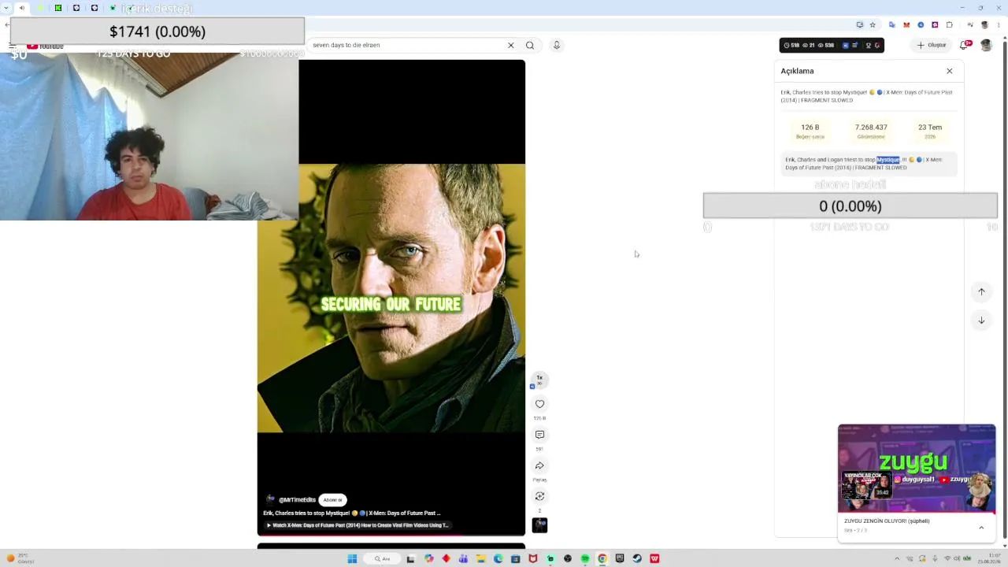Go to next Short with down arrow

[981, 321]
